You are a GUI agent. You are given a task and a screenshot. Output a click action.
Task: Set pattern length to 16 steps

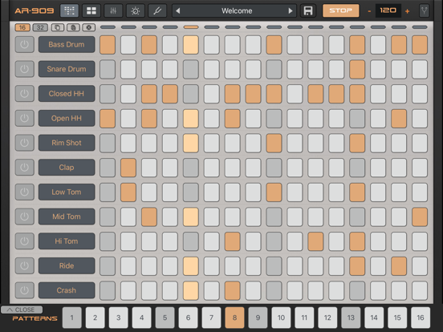point(22,27)
